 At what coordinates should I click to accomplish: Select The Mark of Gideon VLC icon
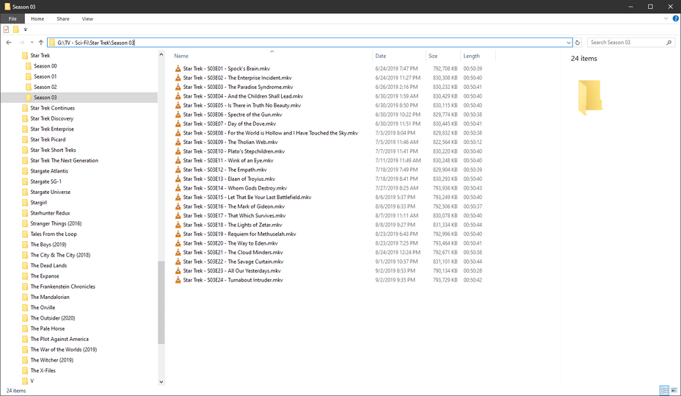[178, 206]
